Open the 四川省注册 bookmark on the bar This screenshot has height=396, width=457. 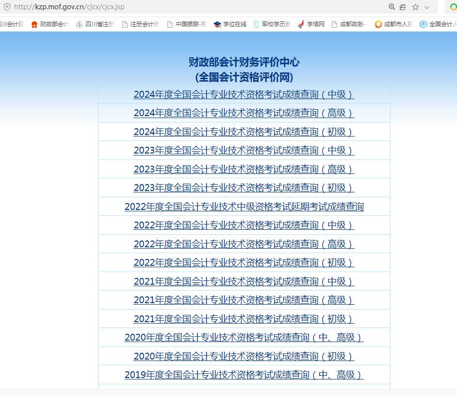pyautogui.click(x=79, y=24)
